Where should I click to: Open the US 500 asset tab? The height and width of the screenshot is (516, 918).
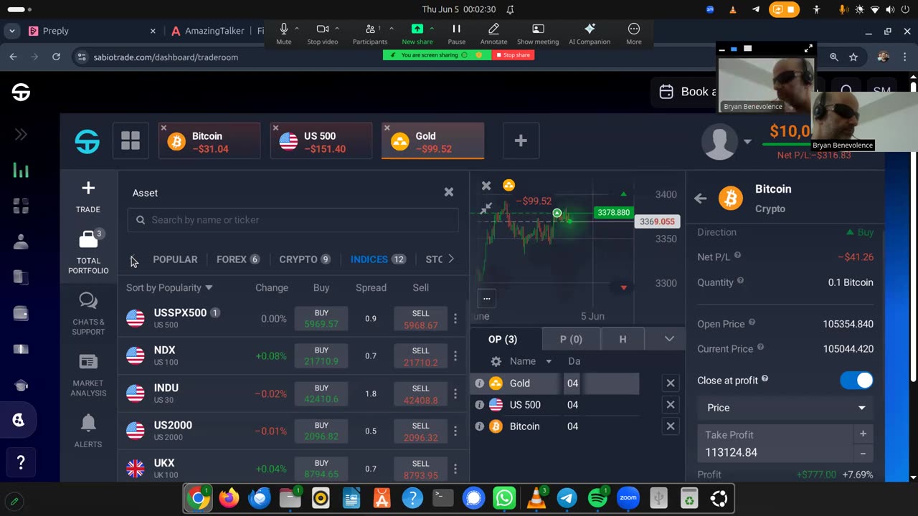(x=321, y=141)
